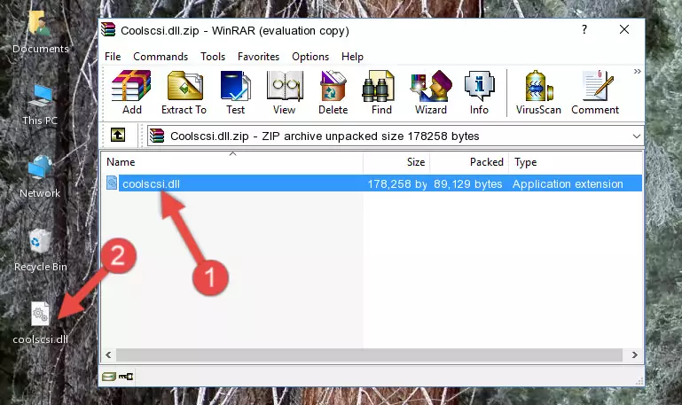Screen dimensions: 682x405
Task: Open the Options menu
Action: 310,57
